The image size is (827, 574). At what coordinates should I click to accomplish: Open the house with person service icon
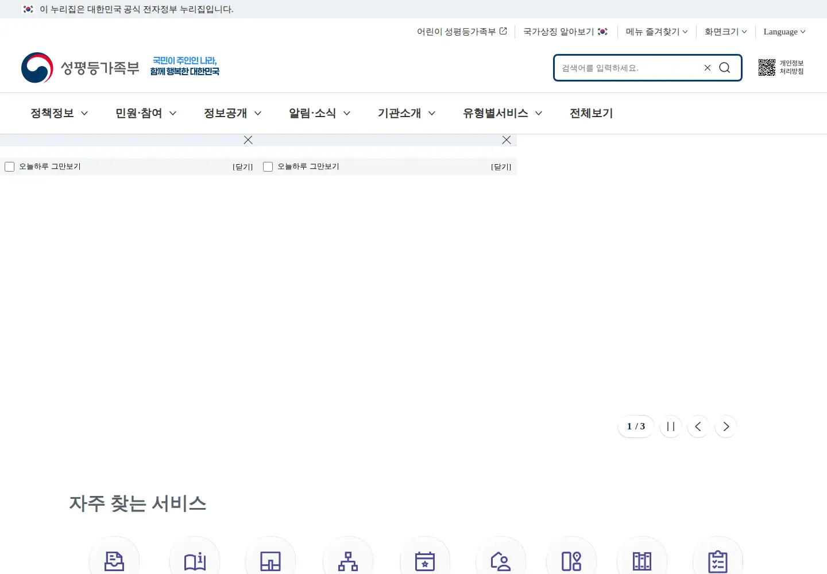(x=501, y=561)
